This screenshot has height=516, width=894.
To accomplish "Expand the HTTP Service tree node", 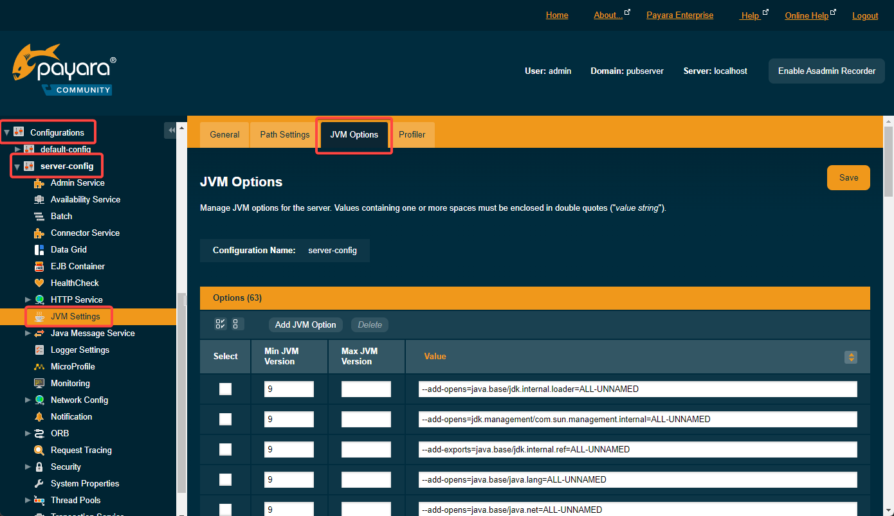I will 28,299.
